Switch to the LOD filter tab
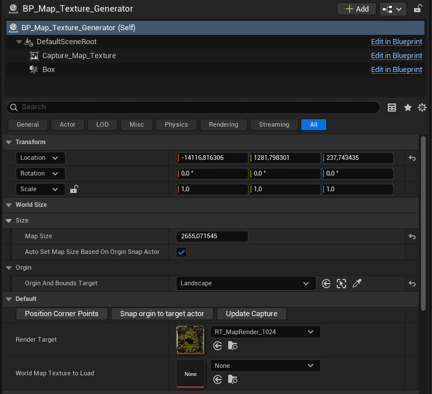432x394 pixels. click(x=103, y=124)
